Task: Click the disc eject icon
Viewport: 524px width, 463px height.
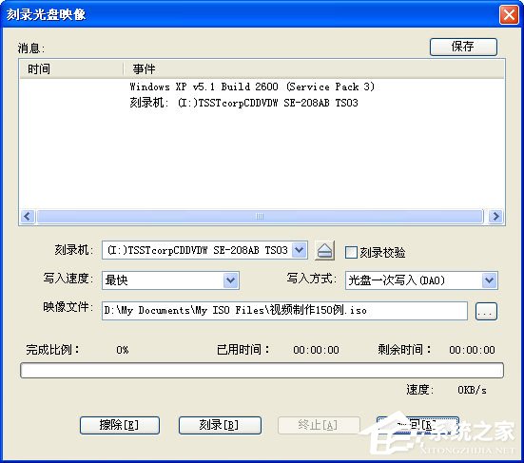Action: coord(324,251)
